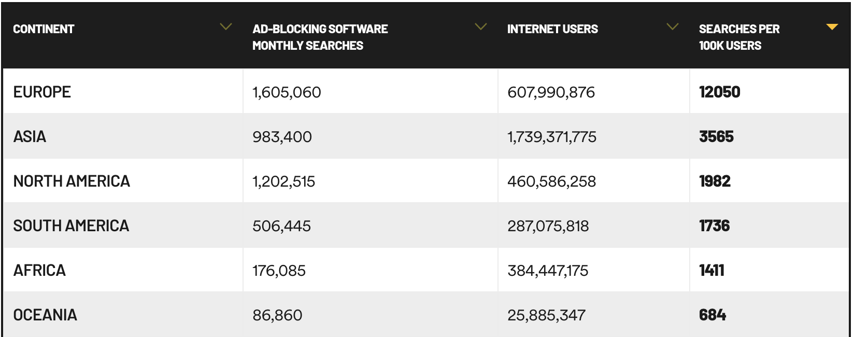Screen dimensions: 854x337
Task: Click the EUROPE row label
Action: tap(41, 92)
